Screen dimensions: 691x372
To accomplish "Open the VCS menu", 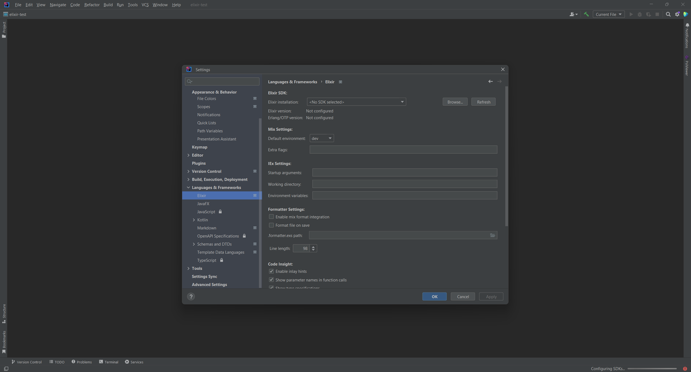I will (x=145, y=5).
